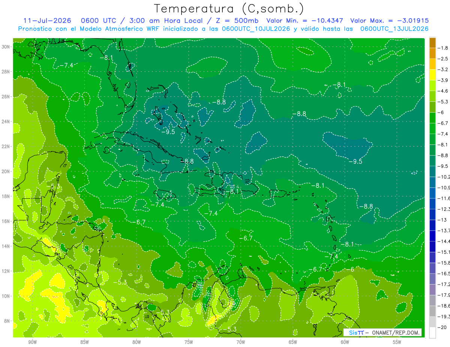Click longitude axis label '60W'
Screen dimensions: 450x347
[x=345, y=342]
